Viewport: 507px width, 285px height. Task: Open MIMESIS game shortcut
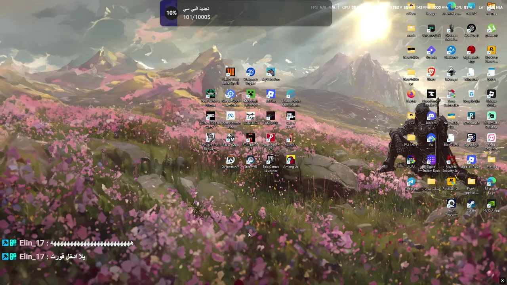(291, 137)
